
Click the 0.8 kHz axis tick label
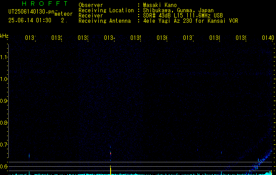[4, 122]
